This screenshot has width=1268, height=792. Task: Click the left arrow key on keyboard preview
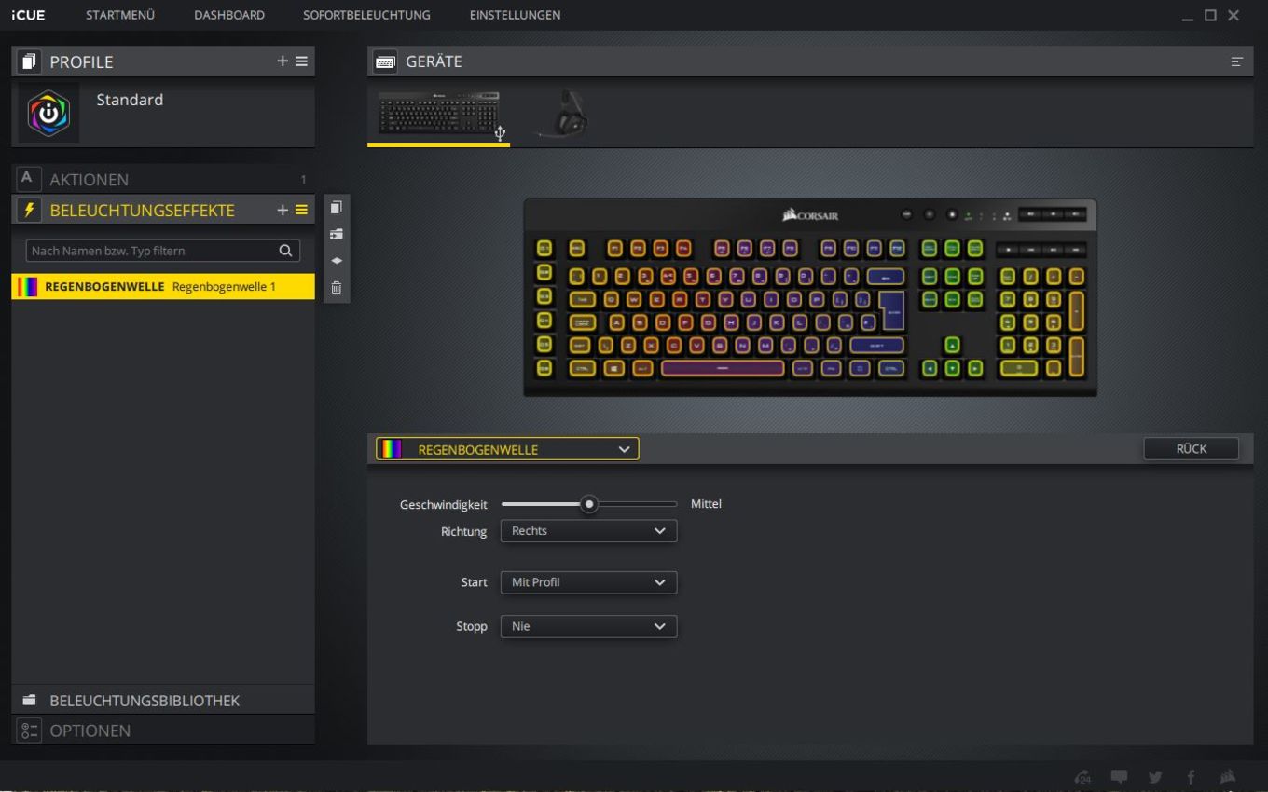pos(930,368)
